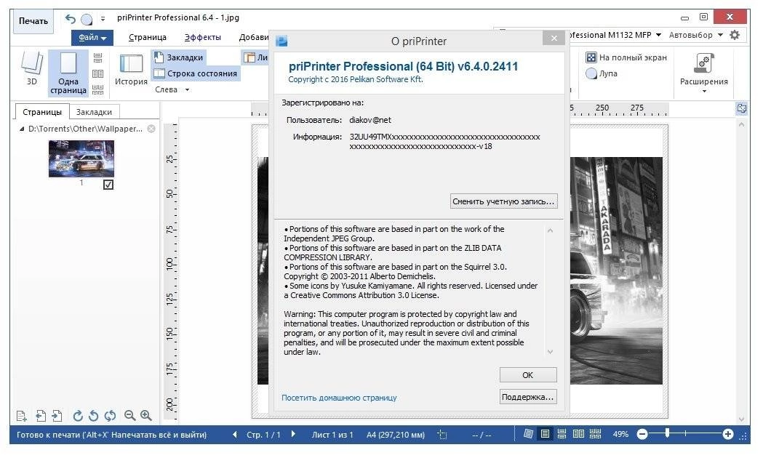Open Расширения extensions menu
The width and height of the screenshot is (763, 458).
coord(703,72)
